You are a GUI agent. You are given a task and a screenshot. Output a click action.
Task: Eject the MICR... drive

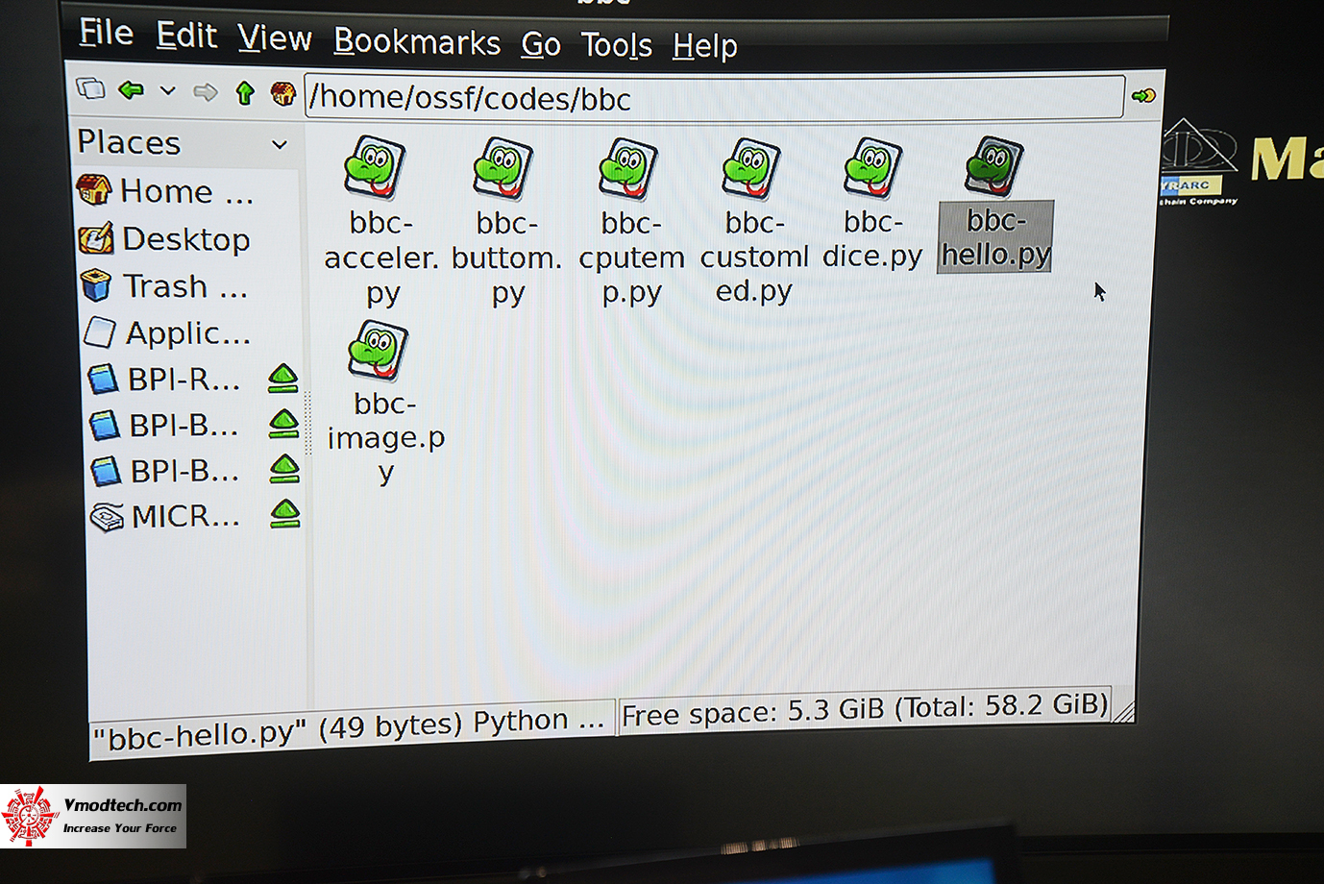[285, 514]
